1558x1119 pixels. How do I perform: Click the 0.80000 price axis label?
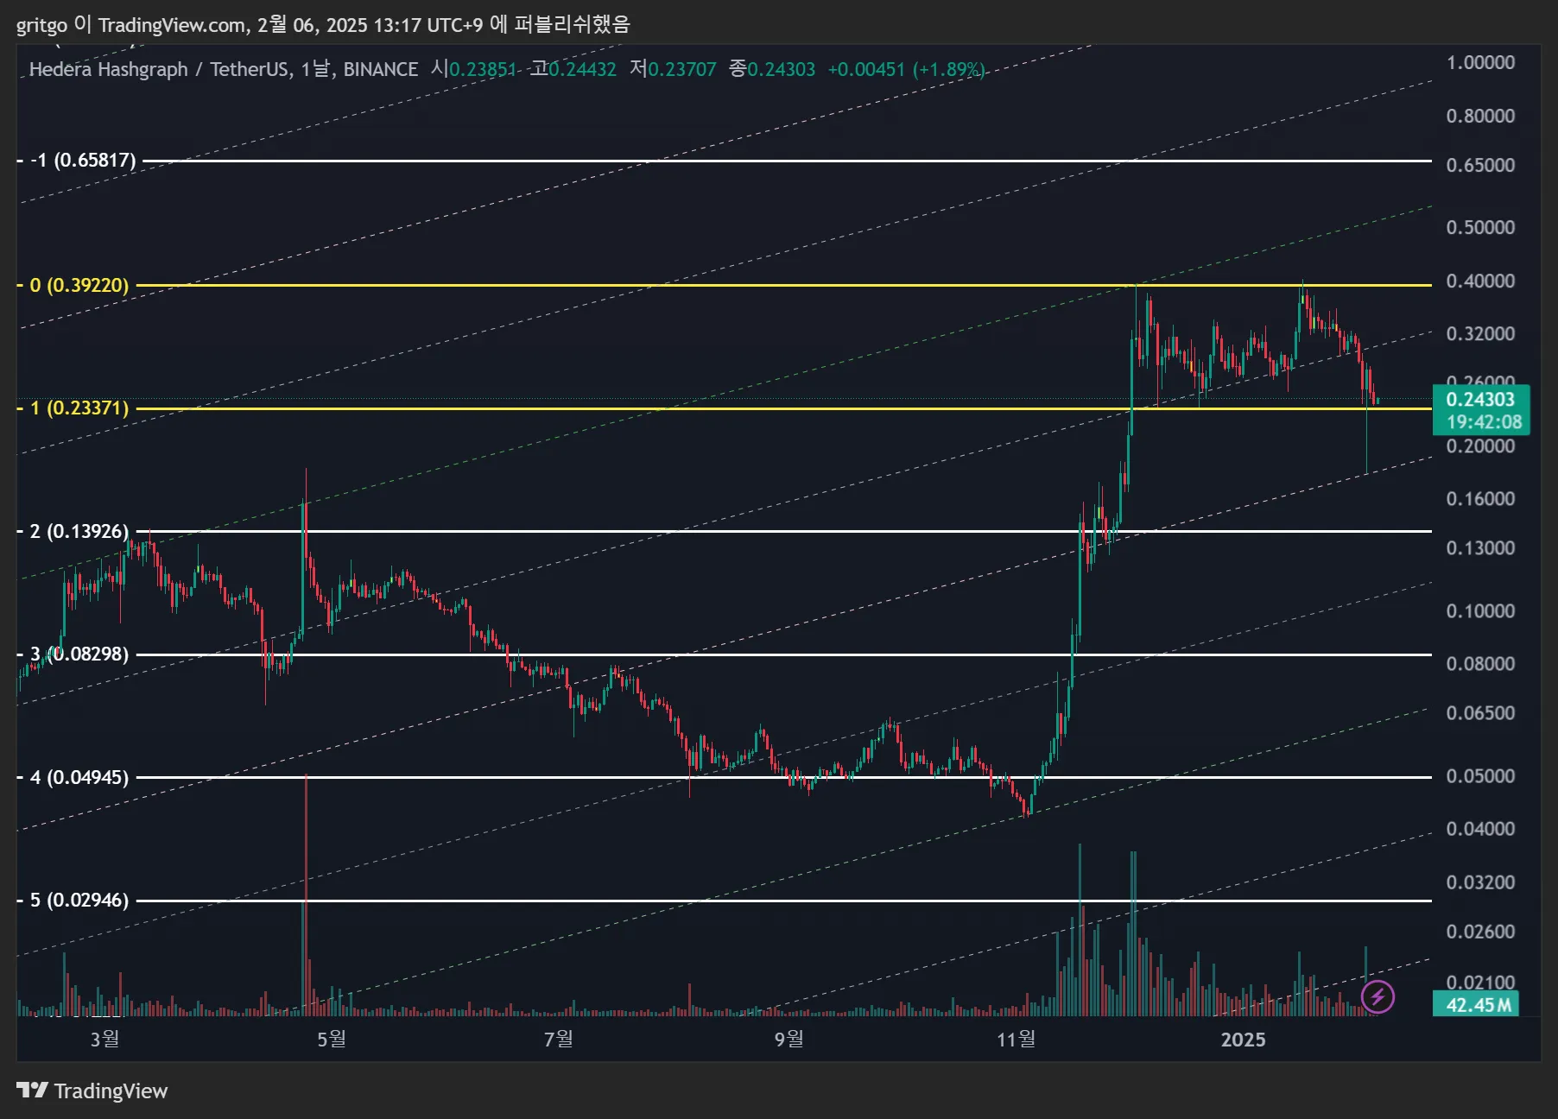pyautogui.click(x=1480, y=117)
